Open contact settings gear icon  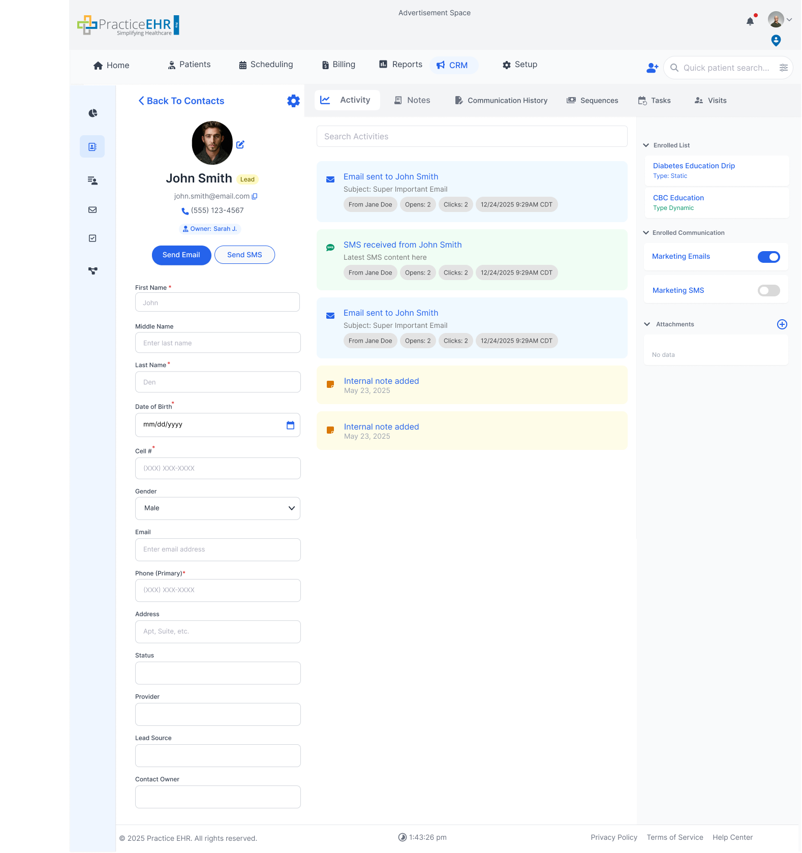point(293,101)
